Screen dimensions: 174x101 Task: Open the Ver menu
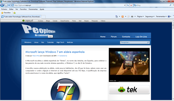pyautogui.click(x=17, y=9)
